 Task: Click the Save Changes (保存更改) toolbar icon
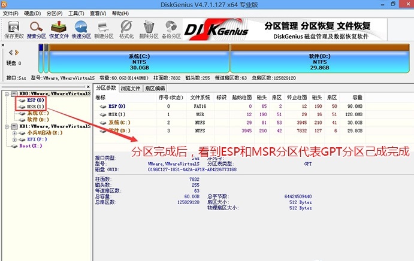[x=14, y=29]
